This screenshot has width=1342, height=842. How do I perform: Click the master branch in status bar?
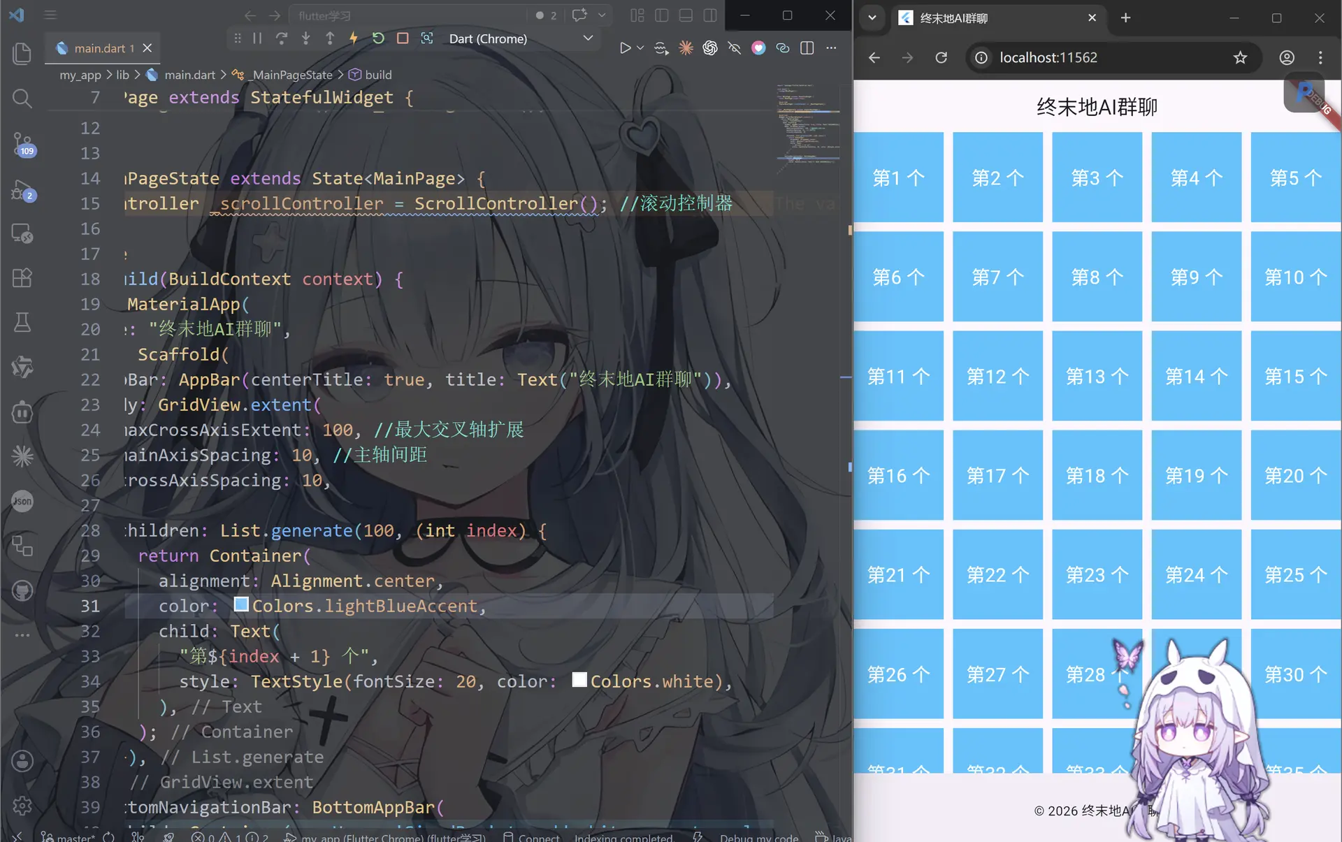click(x=68, y=836)
